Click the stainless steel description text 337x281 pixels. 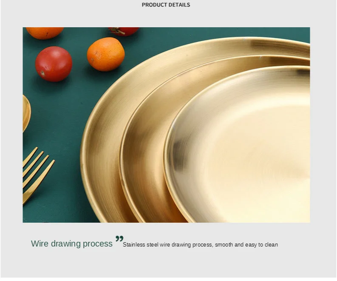coord(200,245)
